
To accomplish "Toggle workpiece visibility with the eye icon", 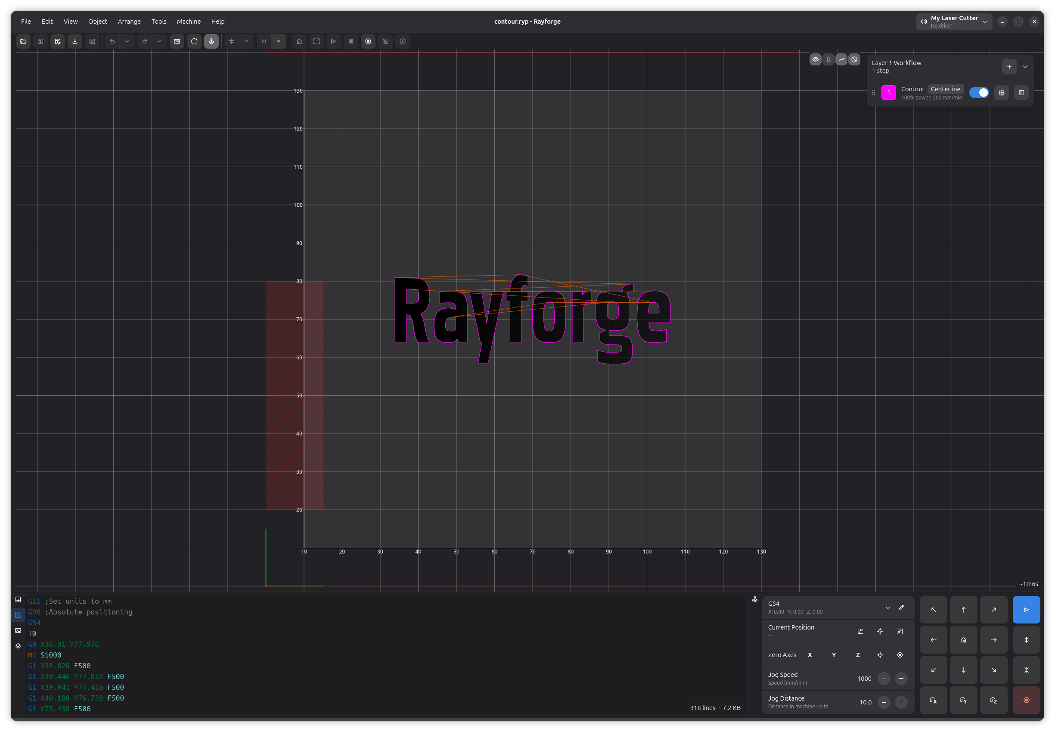I will coord(816,59).
